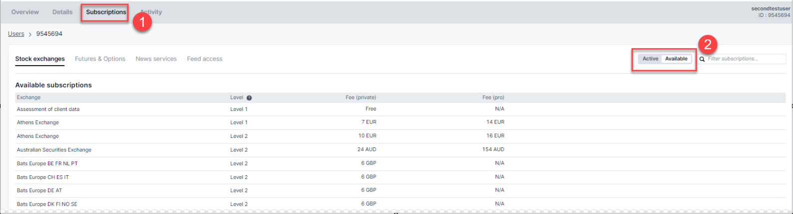The height and width of the screenshot is (214, 793).
Task: Click the breadcrumb chevron after Users
Action: (30, 34)
